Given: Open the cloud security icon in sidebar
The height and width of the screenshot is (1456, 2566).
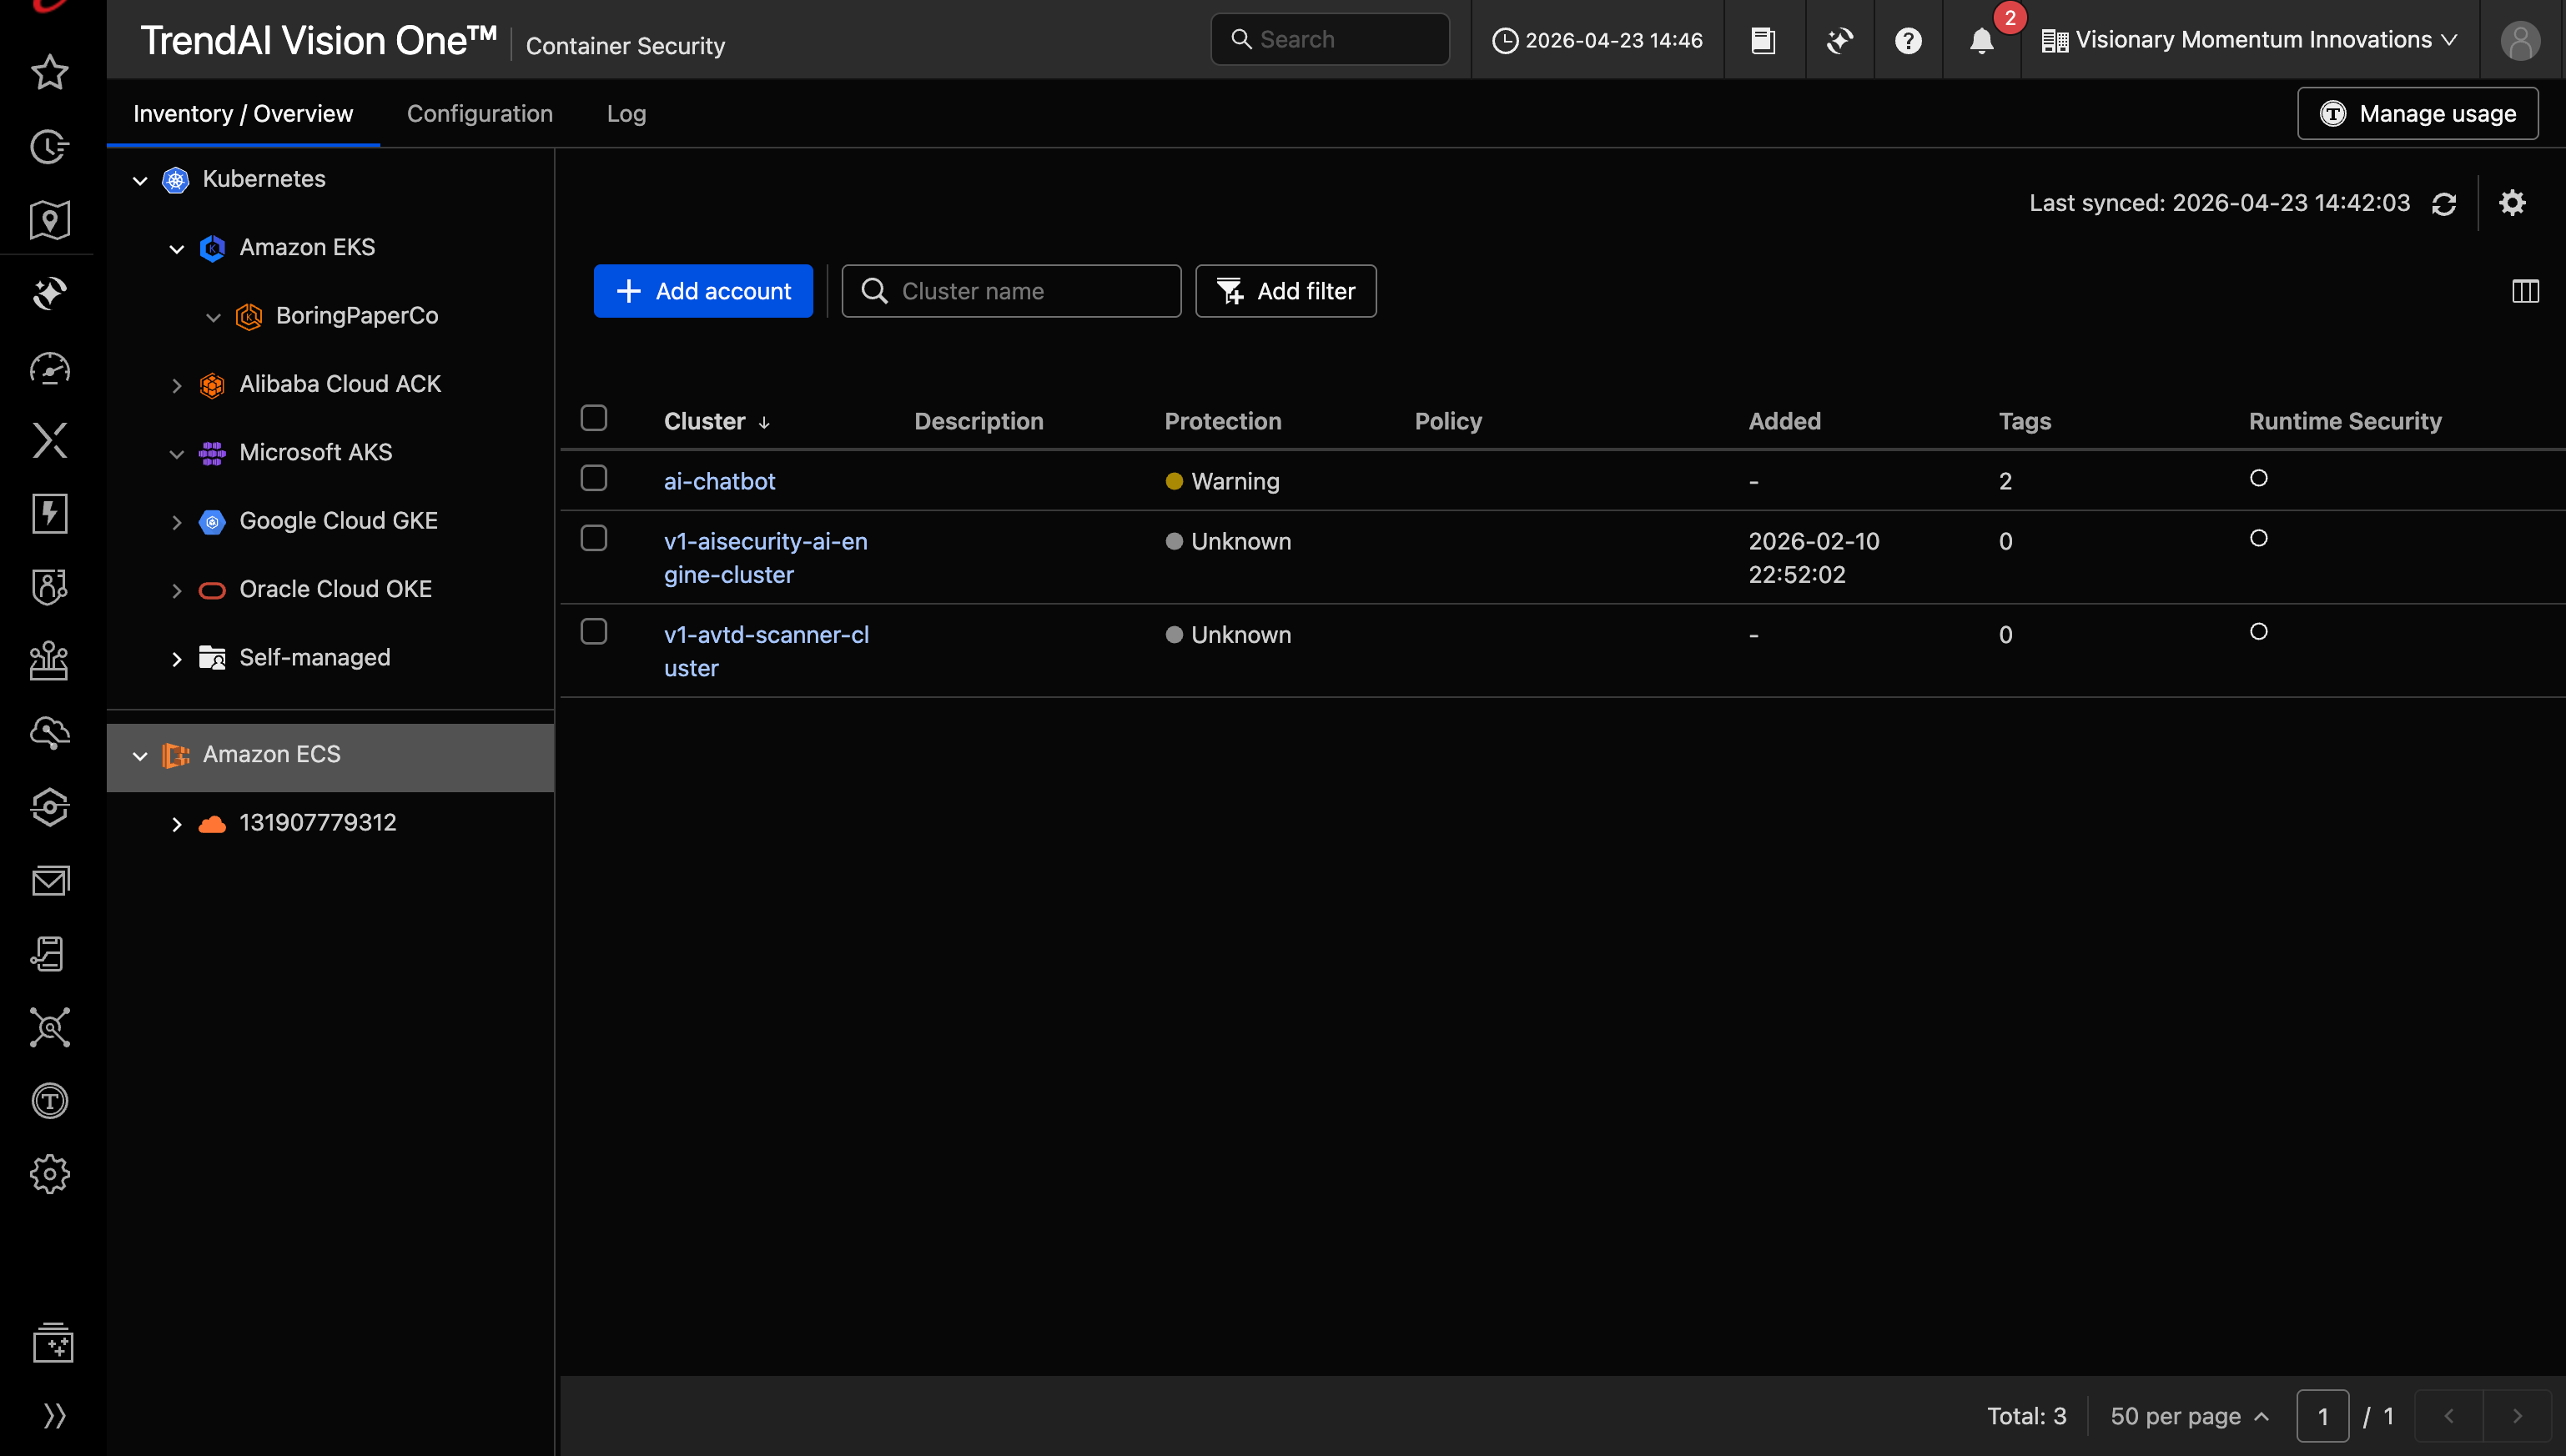Looking at the screenshot, I should pyautogui.click(x=49, y=734).
